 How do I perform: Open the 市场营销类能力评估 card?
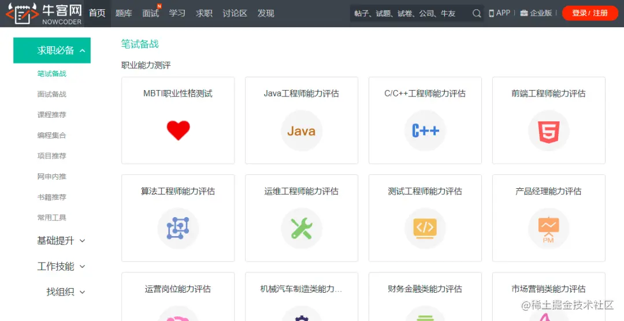(x=548, y=297)
